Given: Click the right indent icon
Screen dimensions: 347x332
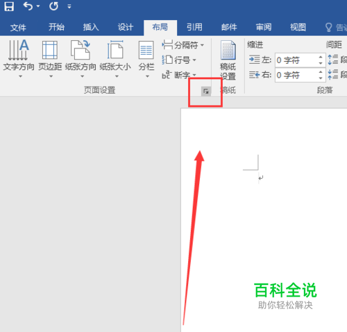Looking at the screenshot, I should tap(254, 75).
